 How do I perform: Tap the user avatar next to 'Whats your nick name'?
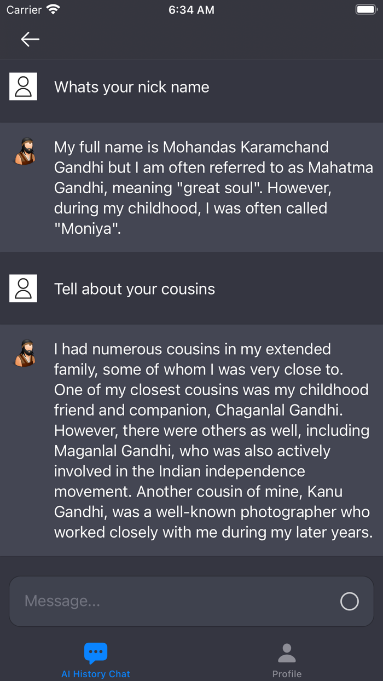pos(23,86)
